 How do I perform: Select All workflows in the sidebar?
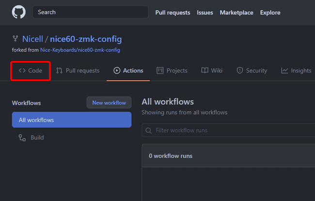tap(72, 120)
